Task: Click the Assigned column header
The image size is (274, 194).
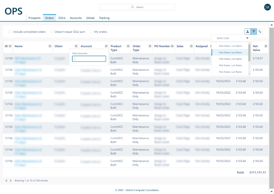Action: pyautogui.click(x=202, y=46)
